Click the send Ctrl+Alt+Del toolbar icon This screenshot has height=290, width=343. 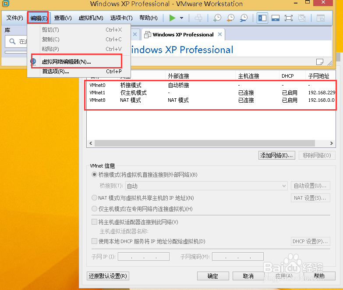[x=198, y=18]
